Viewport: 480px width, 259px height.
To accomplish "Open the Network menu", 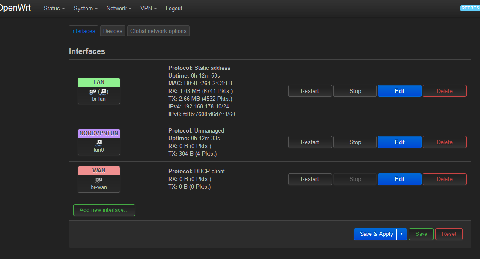I will click(119, 8).
